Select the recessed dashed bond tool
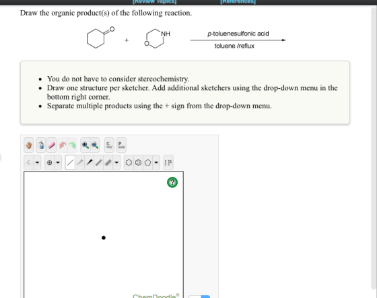 [80, 163]
